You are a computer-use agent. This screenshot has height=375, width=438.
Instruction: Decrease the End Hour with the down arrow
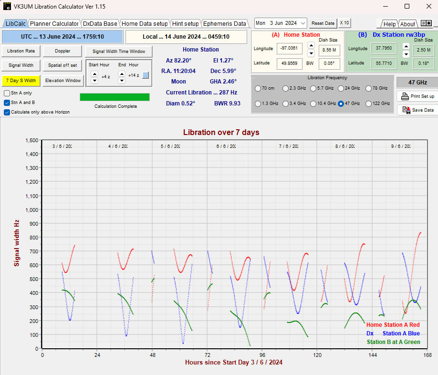pyautogui.click(x=122, y=81)
